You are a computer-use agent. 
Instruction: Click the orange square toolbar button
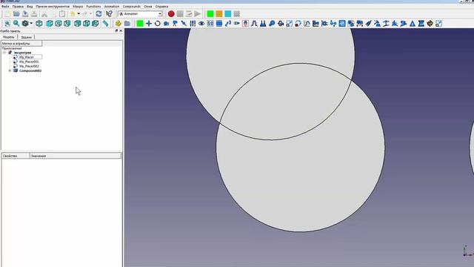[x=219, y=14]
